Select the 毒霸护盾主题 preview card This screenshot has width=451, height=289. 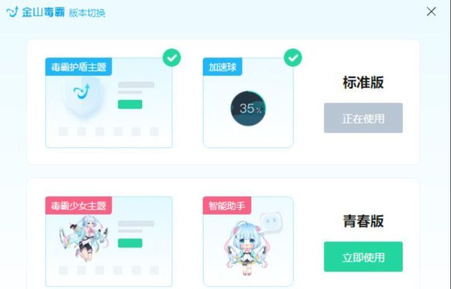109,103
